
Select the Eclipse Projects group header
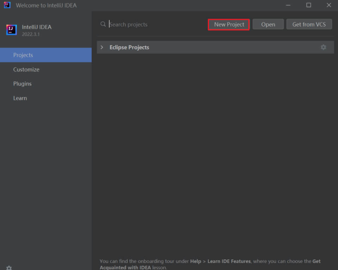coord(129,47)
